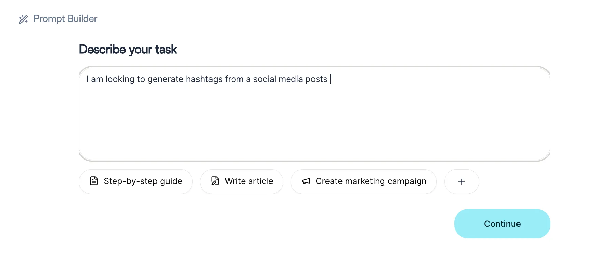Focus the task description text box
The height and width of the screenshot is (276, 612).
[315, 114]
